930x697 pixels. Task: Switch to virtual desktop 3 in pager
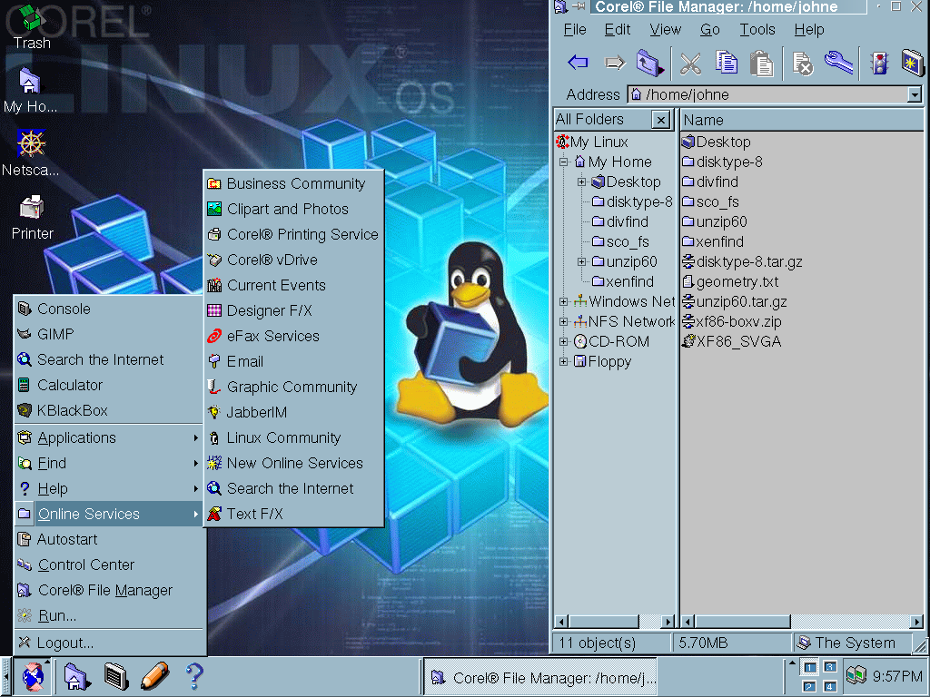829,667
